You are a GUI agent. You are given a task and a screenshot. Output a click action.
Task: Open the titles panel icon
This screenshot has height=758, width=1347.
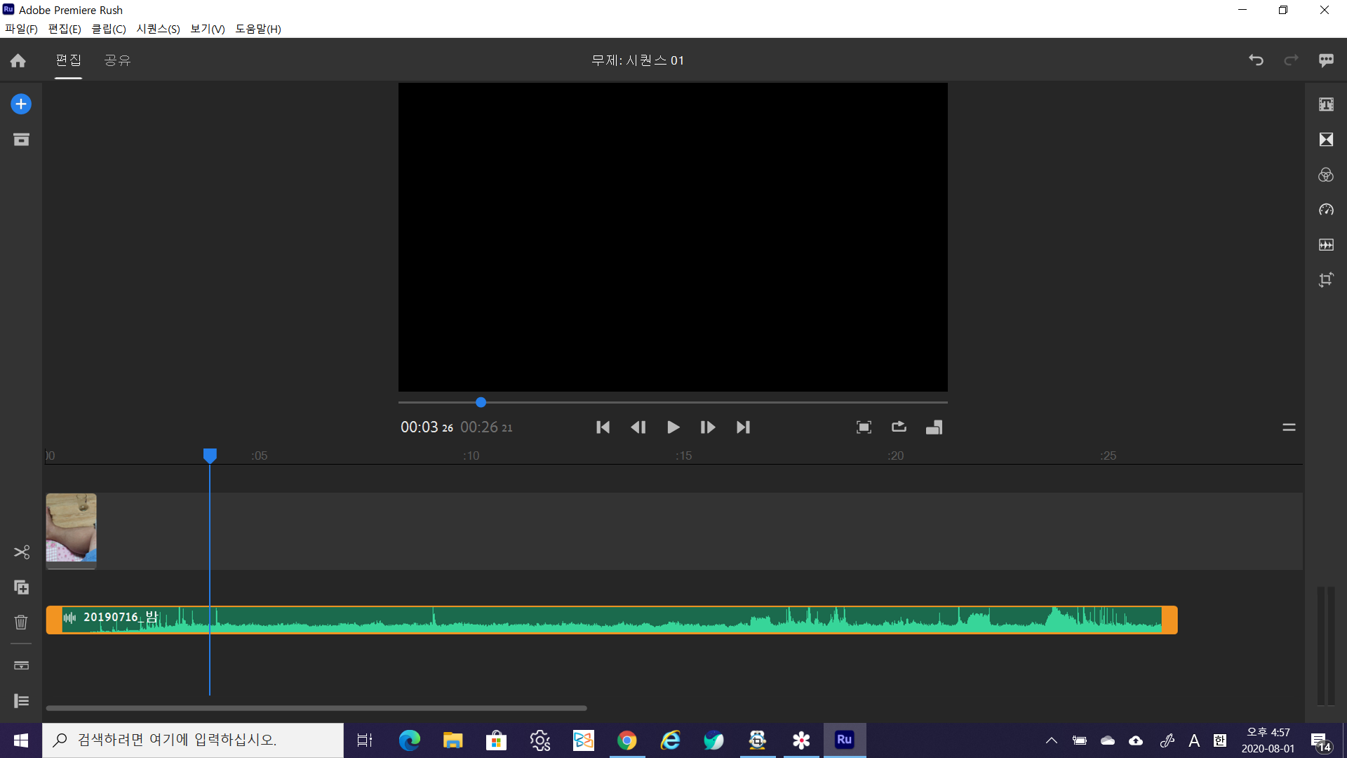click(1326, 105)
